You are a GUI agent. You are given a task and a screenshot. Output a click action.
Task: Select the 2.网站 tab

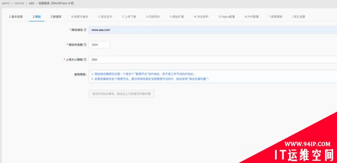[x=36, y=17]
